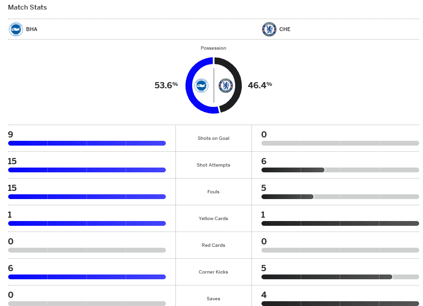Click Brighton's blue Shots on Goal bar
Screen dimensions: 423x306
pyautogui.click(x=87, y=143)
